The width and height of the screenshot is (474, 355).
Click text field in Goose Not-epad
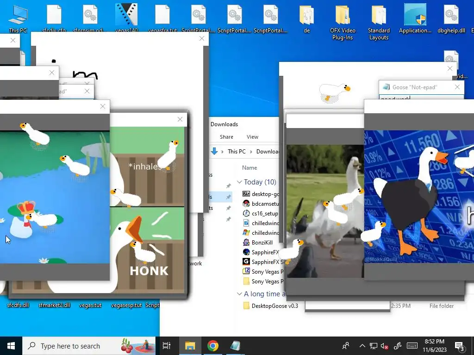tap(421, 98)
